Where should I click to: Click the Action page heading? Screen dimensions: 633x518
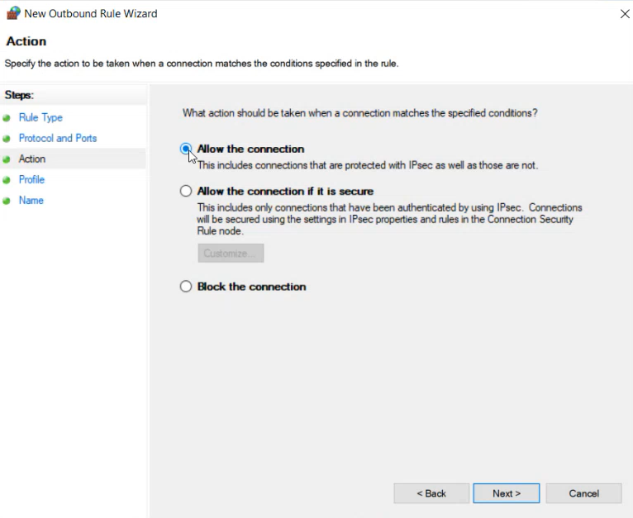pyautogui.click(x=26, y=41)
